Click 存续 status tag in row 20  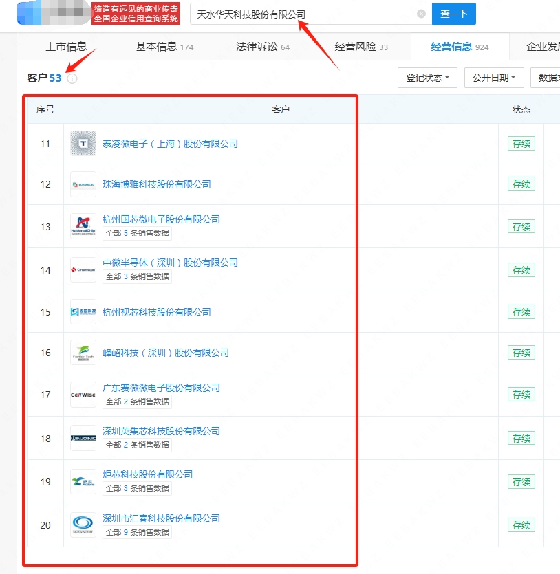[521, 525]
